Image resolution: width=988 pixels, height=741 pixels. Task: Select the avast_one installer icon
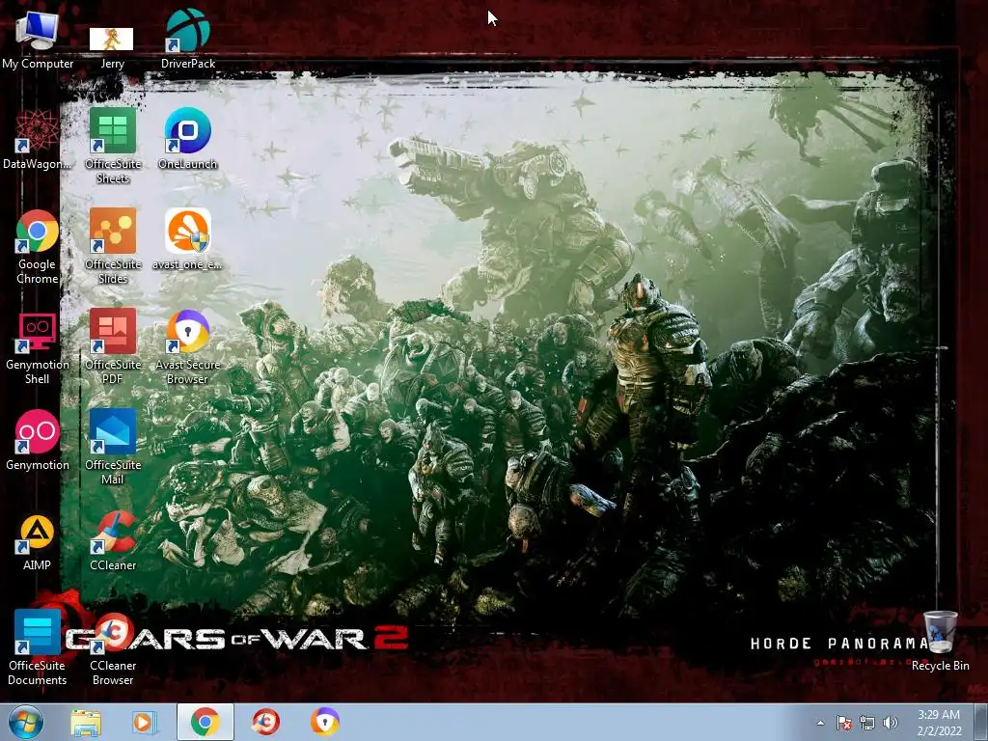[x=188, y=239]
